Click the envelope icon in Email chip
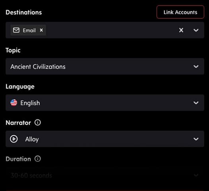Viewport: 209px width, 191px height. pyautogui.click(x=16, y=30)
